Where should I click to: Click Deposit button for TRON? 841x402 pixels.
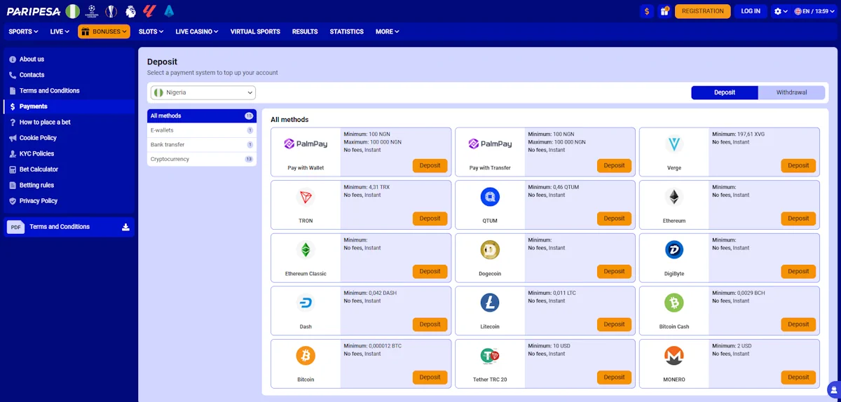(430, 219)
